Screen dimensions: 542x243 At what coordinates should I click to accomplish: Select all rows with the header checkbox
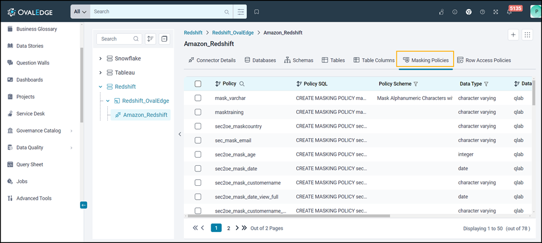click(198, 84)
